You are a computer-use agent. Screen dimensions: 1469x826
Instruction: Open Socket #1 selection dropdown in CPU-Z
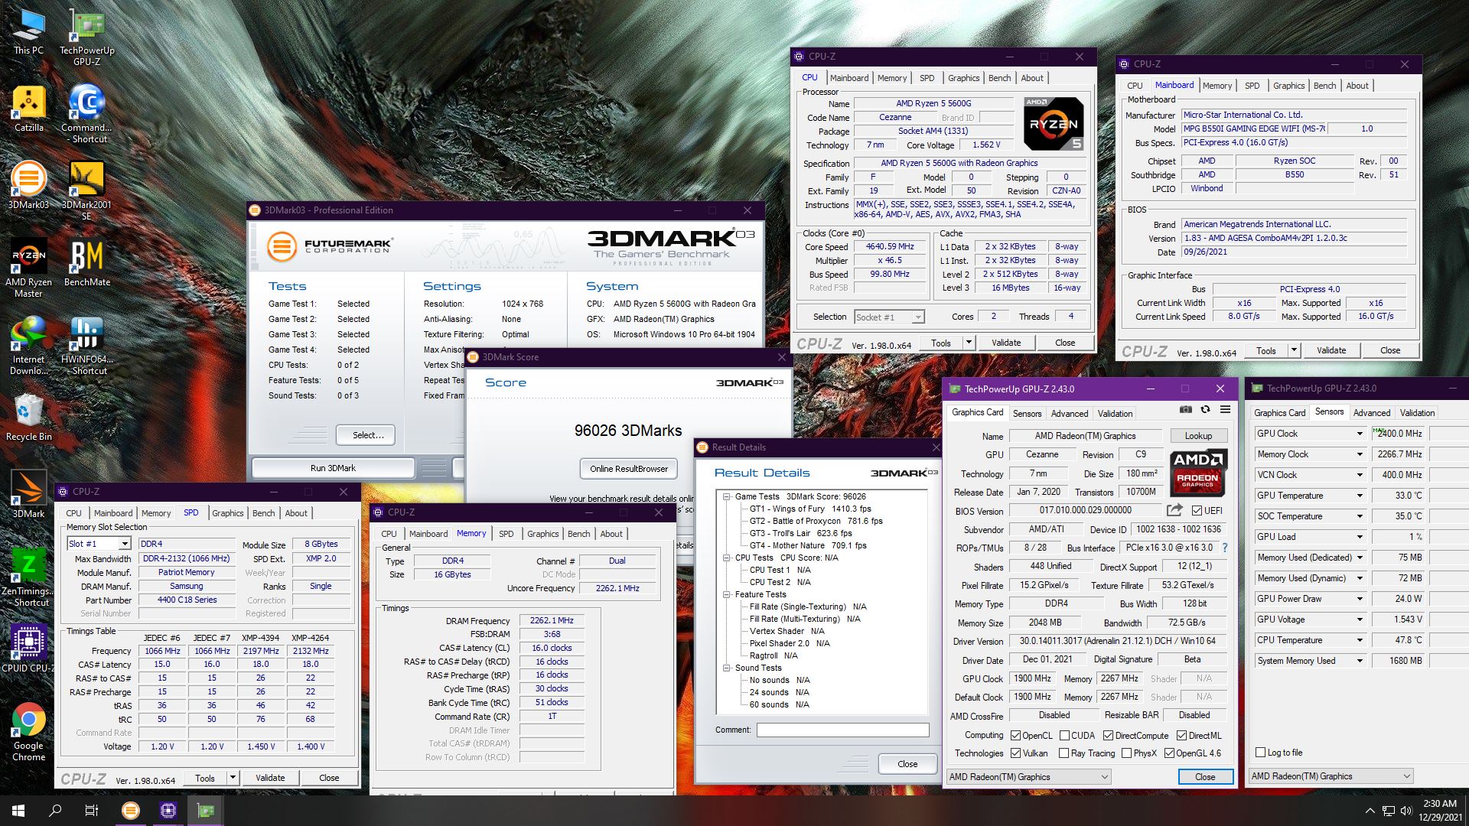point(889,317)
